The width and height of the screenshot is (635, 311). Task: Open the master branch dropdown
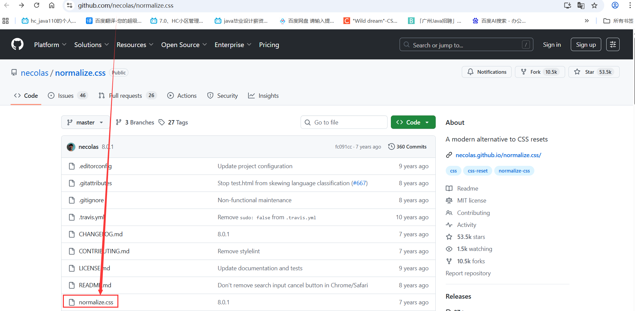click(x=85, y=122)
